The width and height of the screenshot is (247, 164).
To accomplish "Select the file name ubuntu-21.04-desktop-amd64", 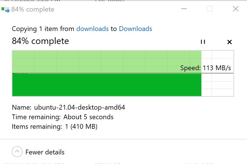I will (79, 107).
